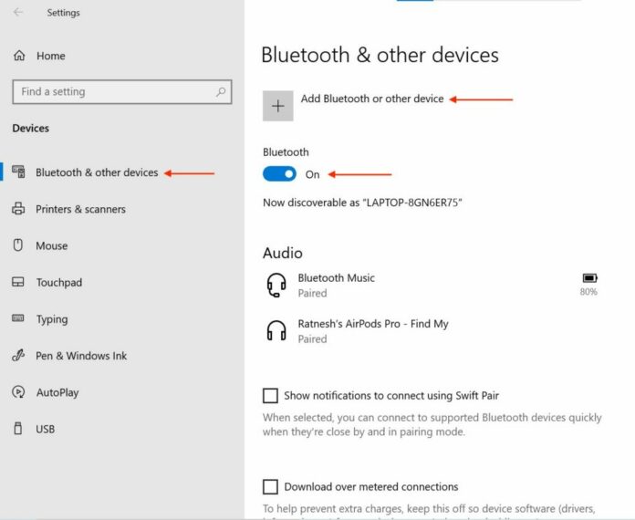Open the Touchpad settings page
The image size is (635, 520).
pyautogui.click(x=58, y=283)
